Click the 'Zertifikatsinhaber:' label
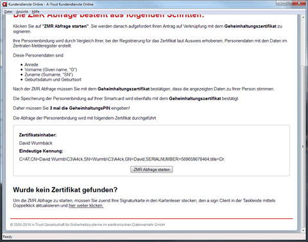This screenshot has width=308, height=242. click(38, 135)
